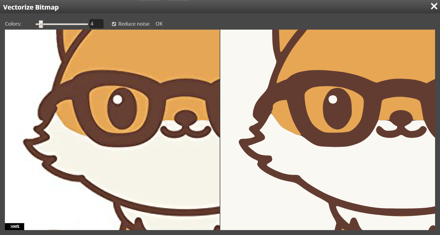Click the Vectorize Bitmap title text

(31, 7)
